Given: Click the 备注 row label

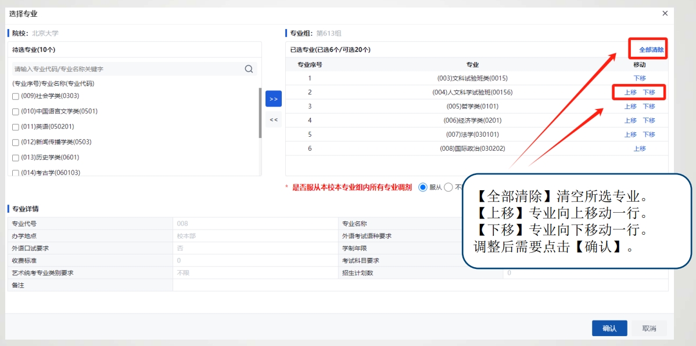Looking at the screenshot, I should (18, 285).
